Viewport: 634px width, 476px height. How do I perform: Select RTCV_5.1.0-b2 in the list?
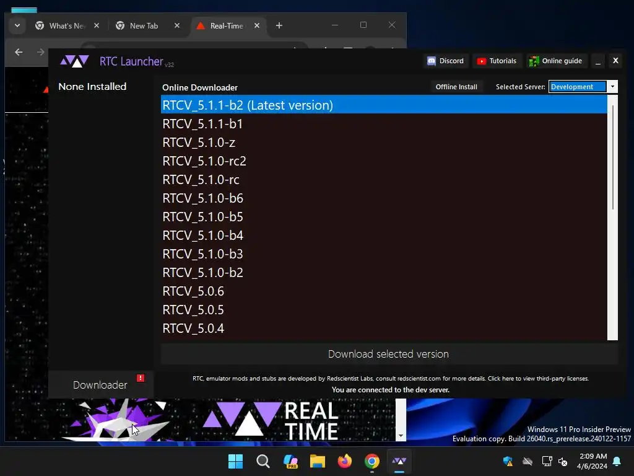pos(384,273)
